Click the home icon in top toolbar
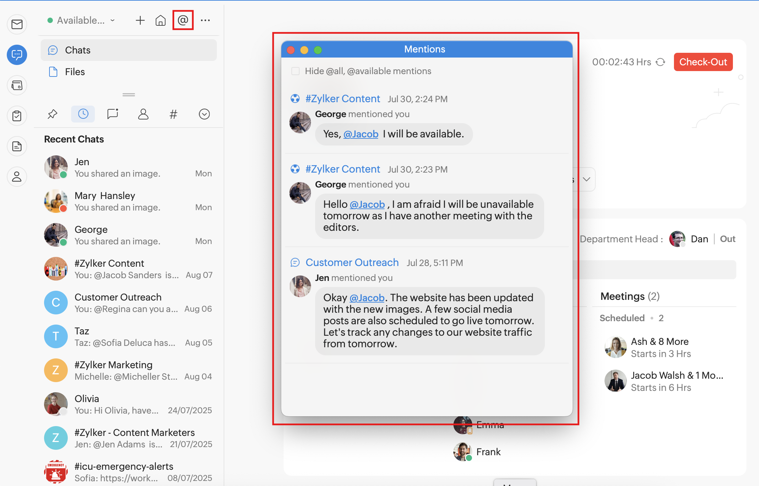This screenshot has height=486, width=759. pyautogui.click(x=160, y=20)
